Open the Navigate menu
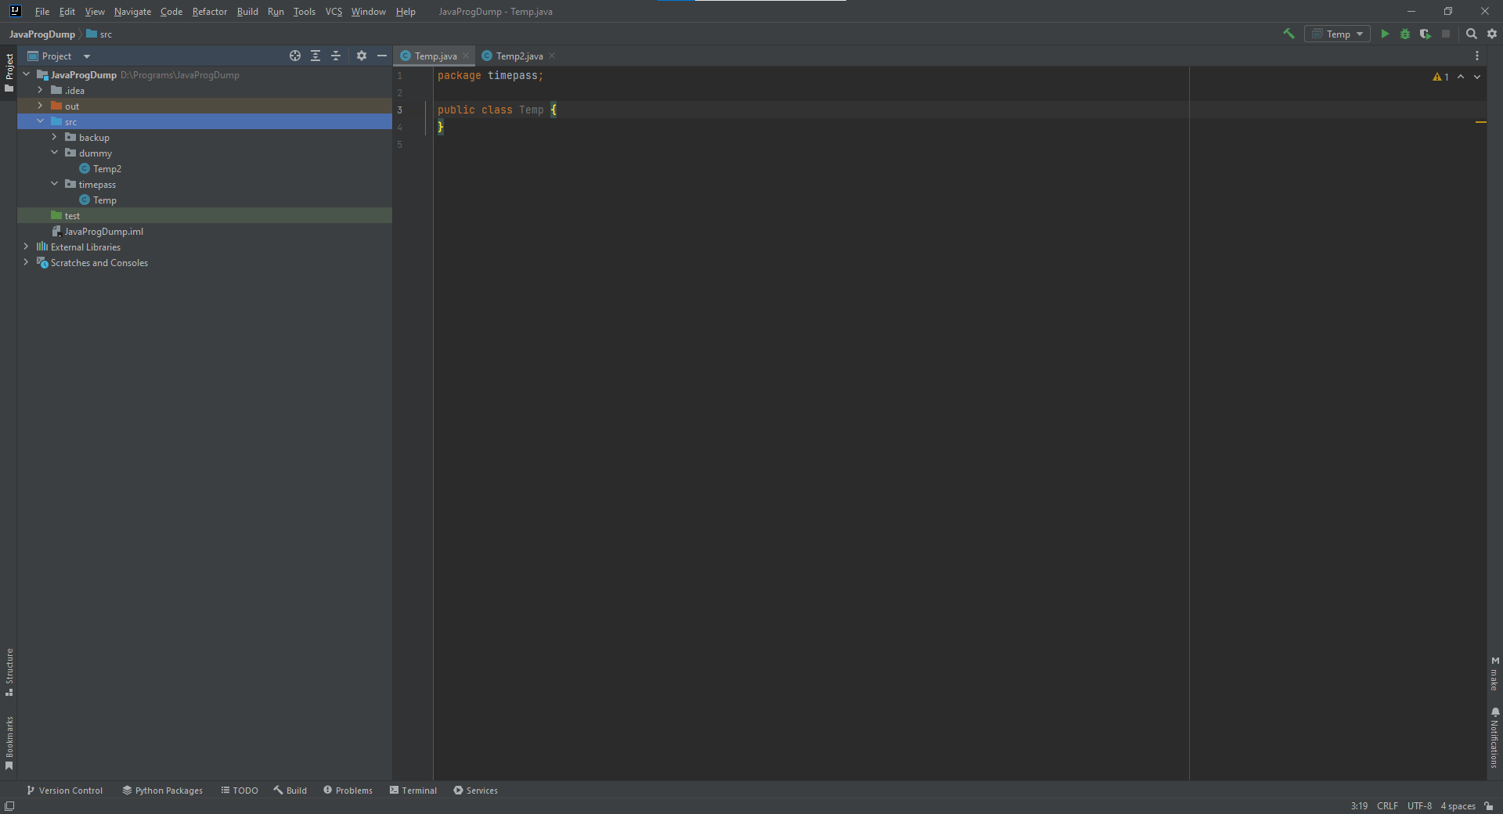 (132, 12)
